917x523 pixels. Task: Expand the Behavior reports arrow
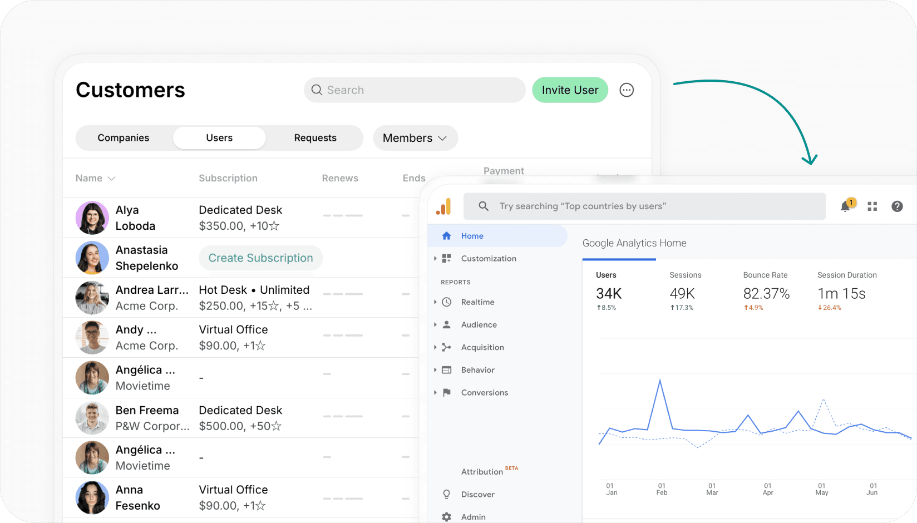click(435, 370)
